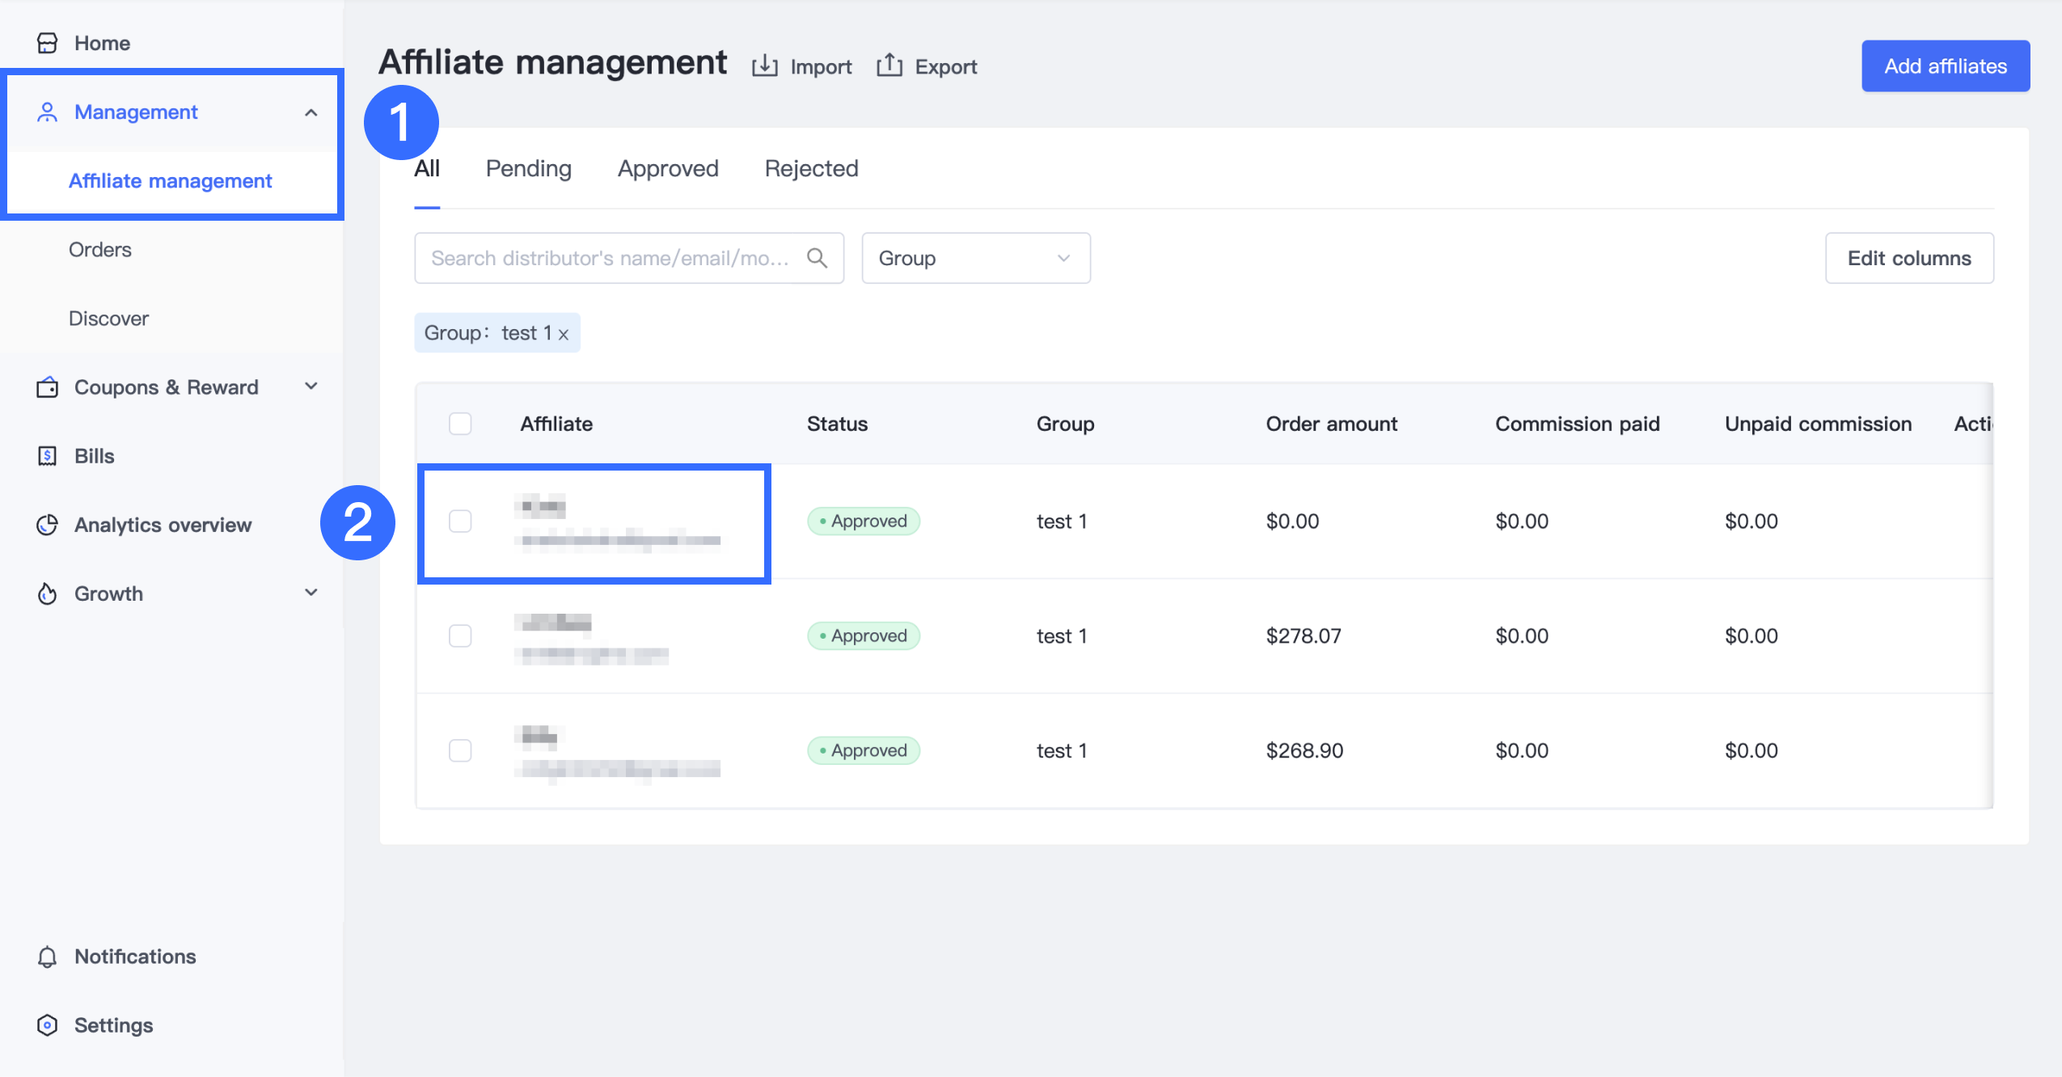Click the Edit columns button
The image size is (2062, 1077).
(x=1908, y=258)
